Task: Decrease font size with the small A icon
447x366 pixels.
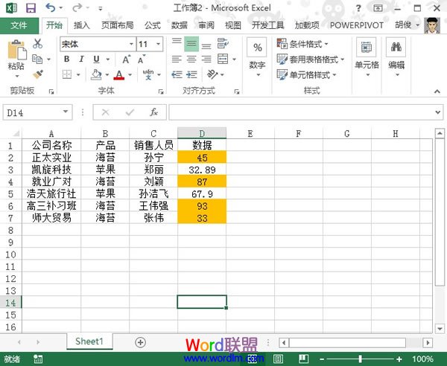Action: (x=141, y=60)
